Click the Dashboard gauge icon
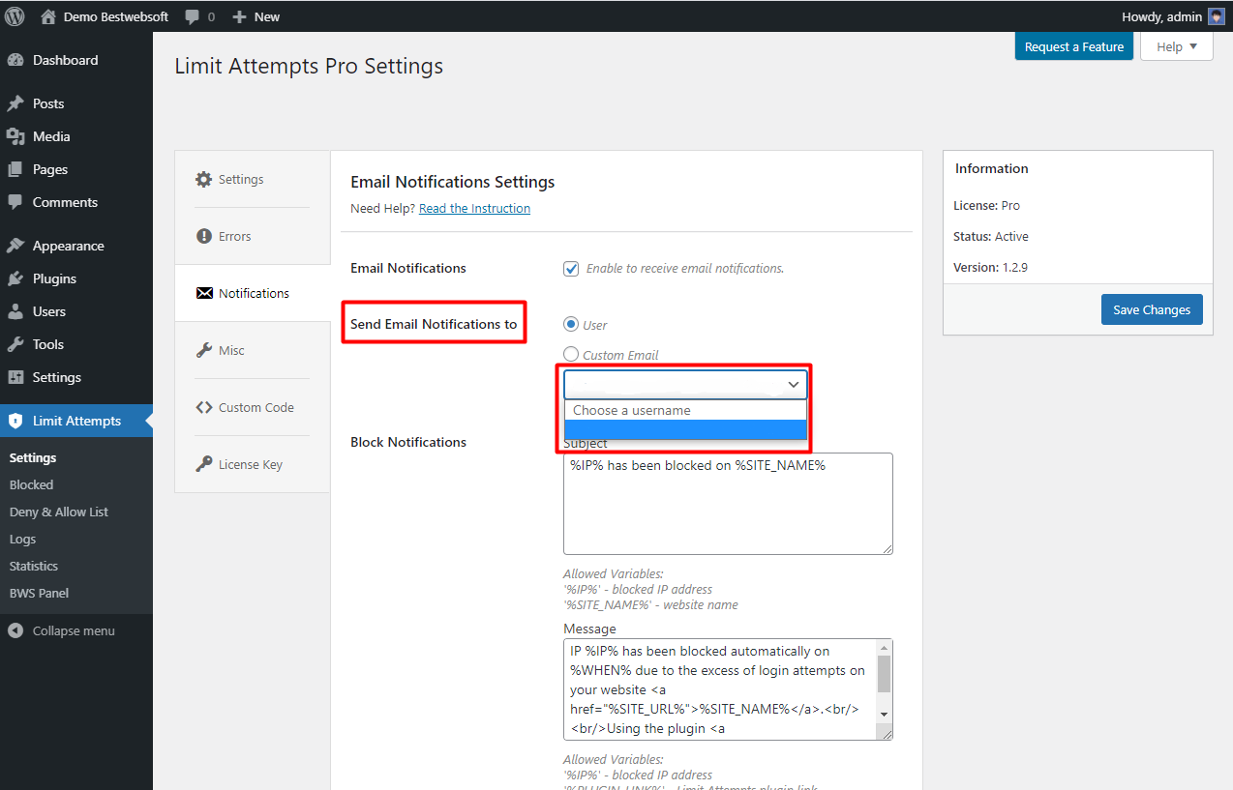1233x790 pixels. tap(15, 60)
